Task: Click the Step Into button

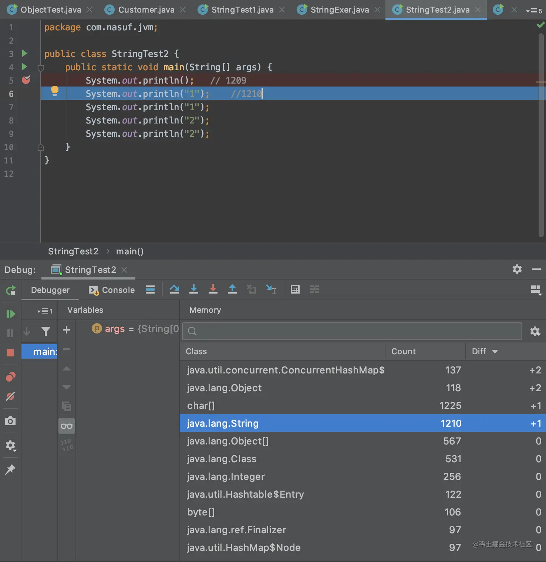Action: (194, 289)
